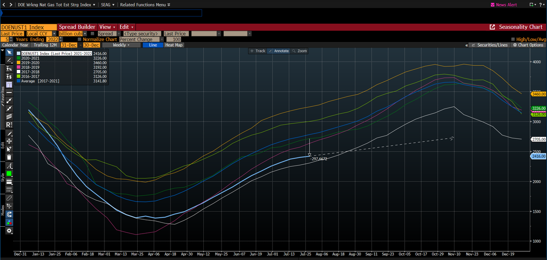
Task: Select the arrow line tool
Action: 9,109
